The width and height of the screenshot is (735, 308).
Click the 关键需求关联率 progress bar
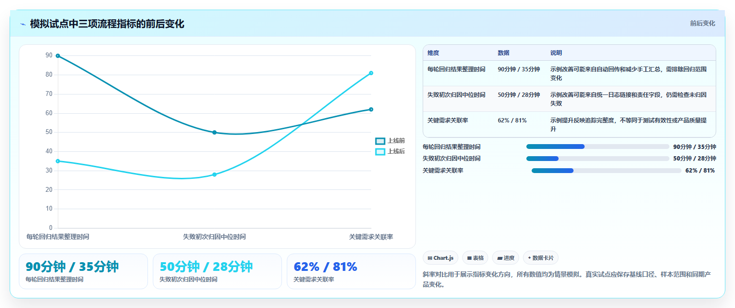tap(606, 171)
